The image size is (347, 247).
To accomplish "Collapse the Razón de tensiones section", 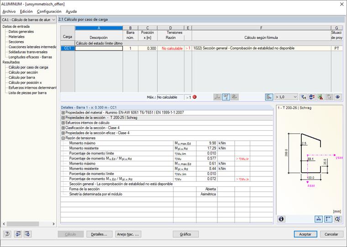I will (63, 138).
